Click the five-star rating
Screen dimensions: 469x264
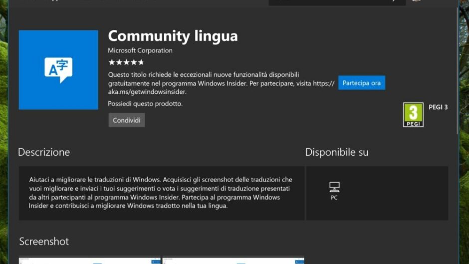(126, 62)
